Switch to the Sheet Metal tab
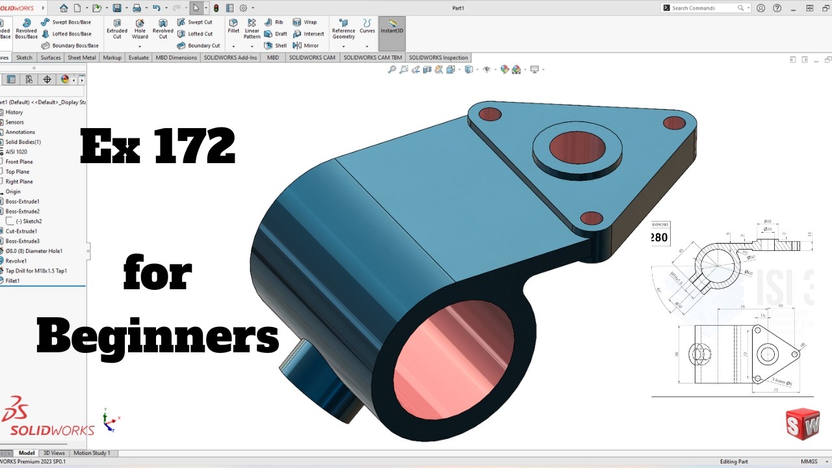The height and width of the screenshot is (468, 832). 82,57
